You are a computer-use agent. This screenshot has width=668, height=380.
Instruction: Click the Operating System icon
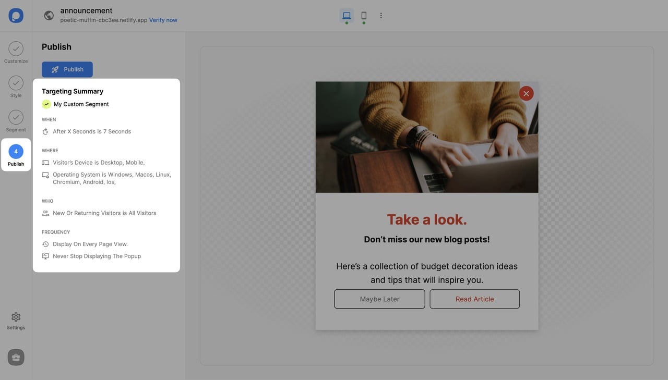pyautogui.click(x=45, y=175)
